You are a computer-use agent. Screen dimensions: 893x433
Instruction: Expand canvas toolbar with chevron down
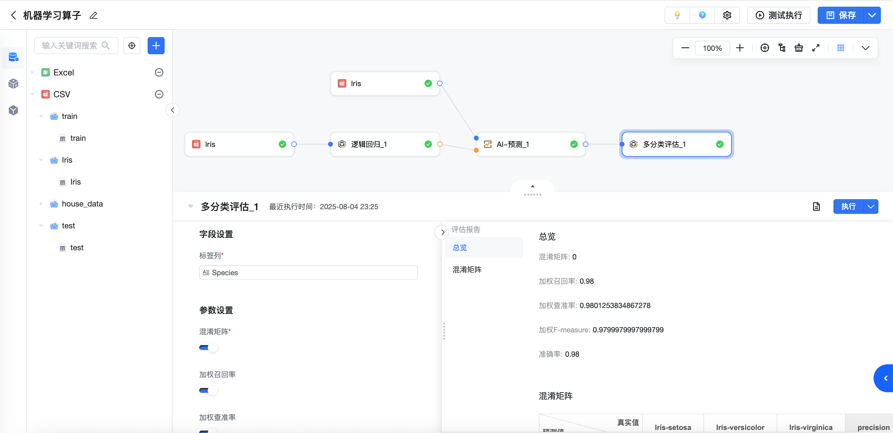pyautogui.click(x=866, y=48)
